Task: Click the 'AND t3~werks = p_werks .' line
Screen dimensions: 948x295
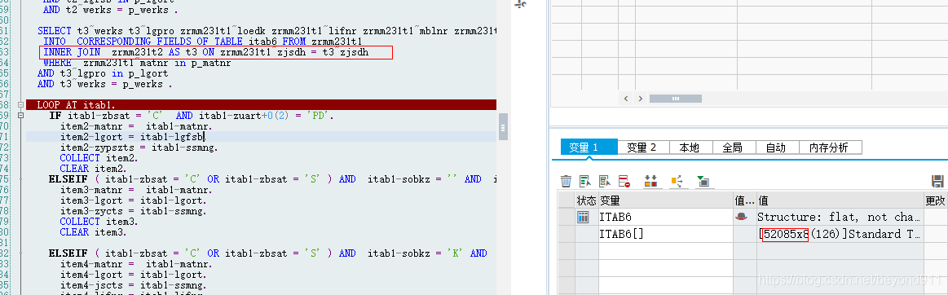Action: point(105,84)
